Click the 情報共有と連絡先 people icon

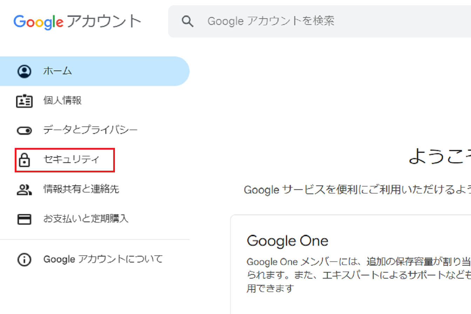point(24,190)
